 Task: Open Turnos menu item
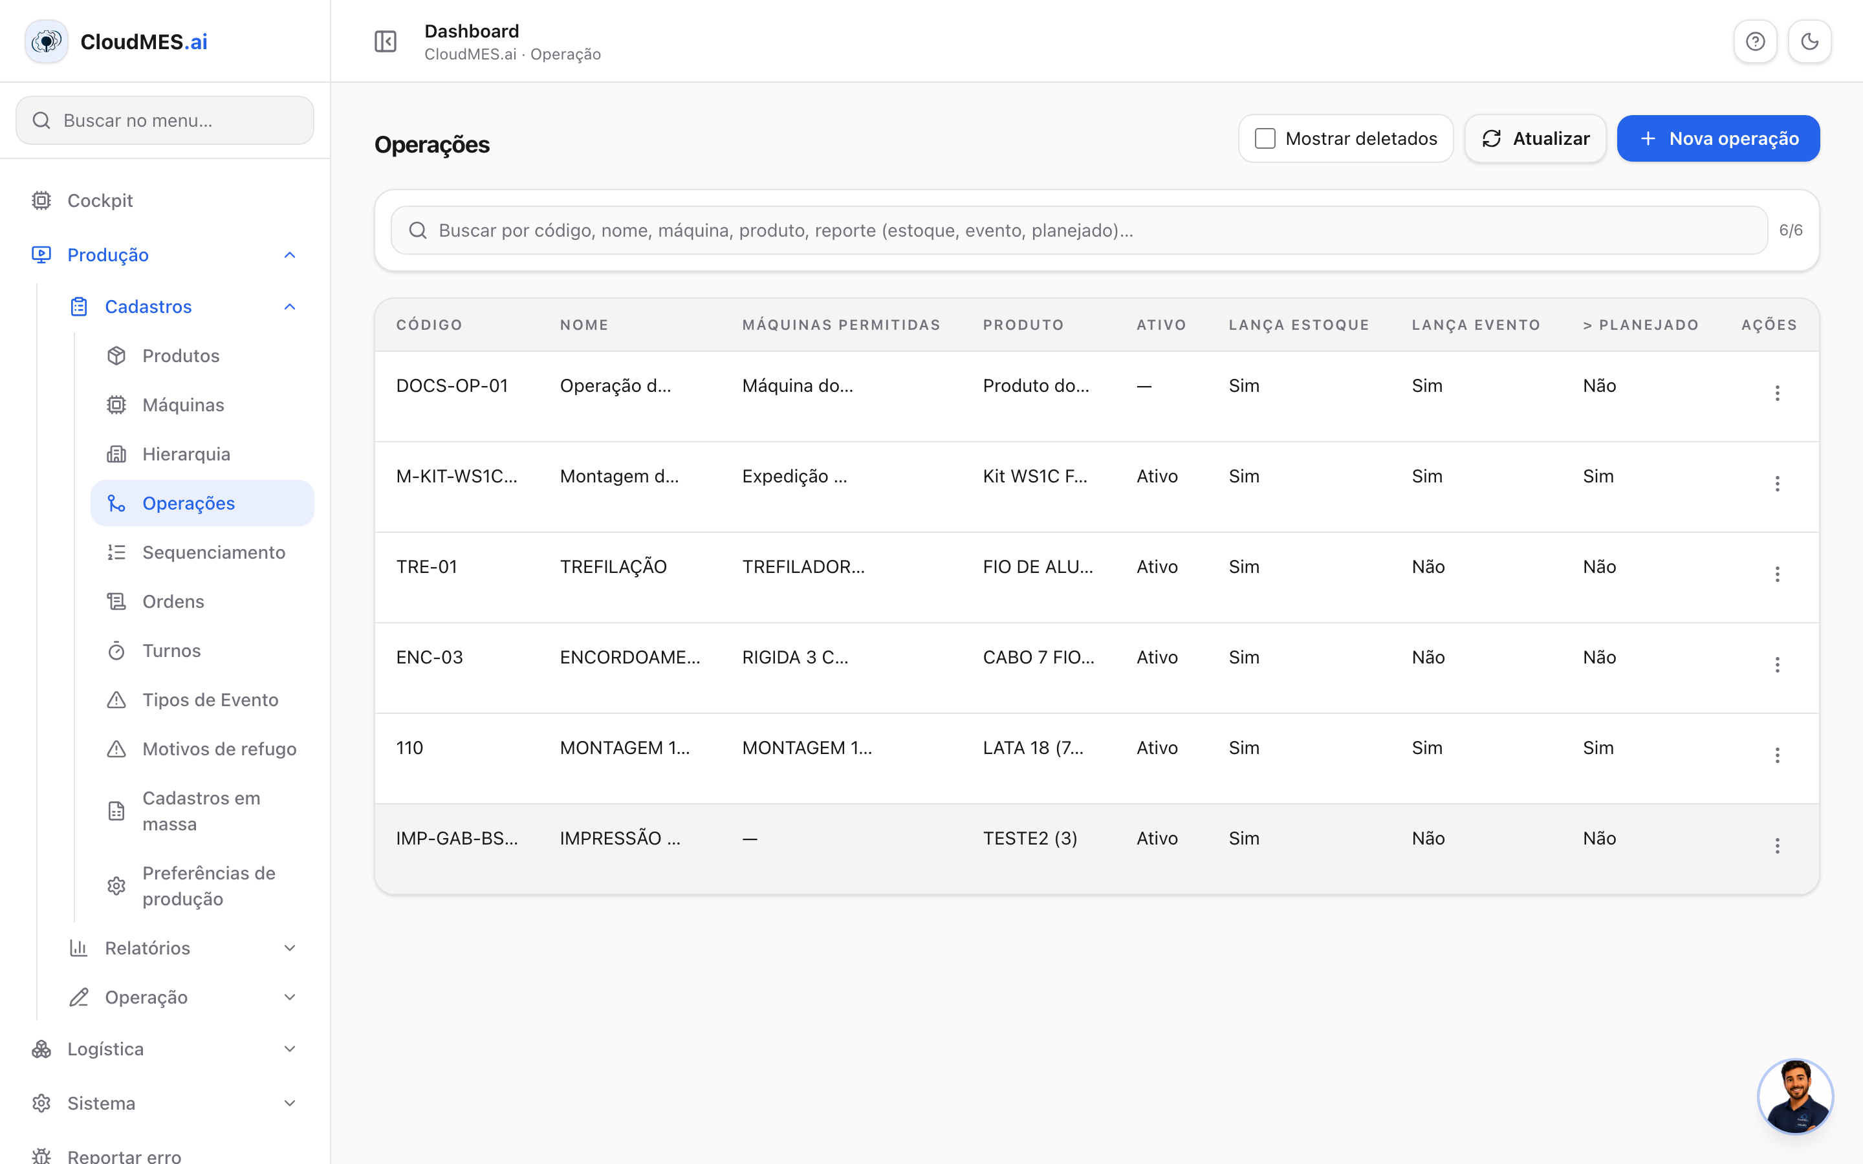click(202, 651)
